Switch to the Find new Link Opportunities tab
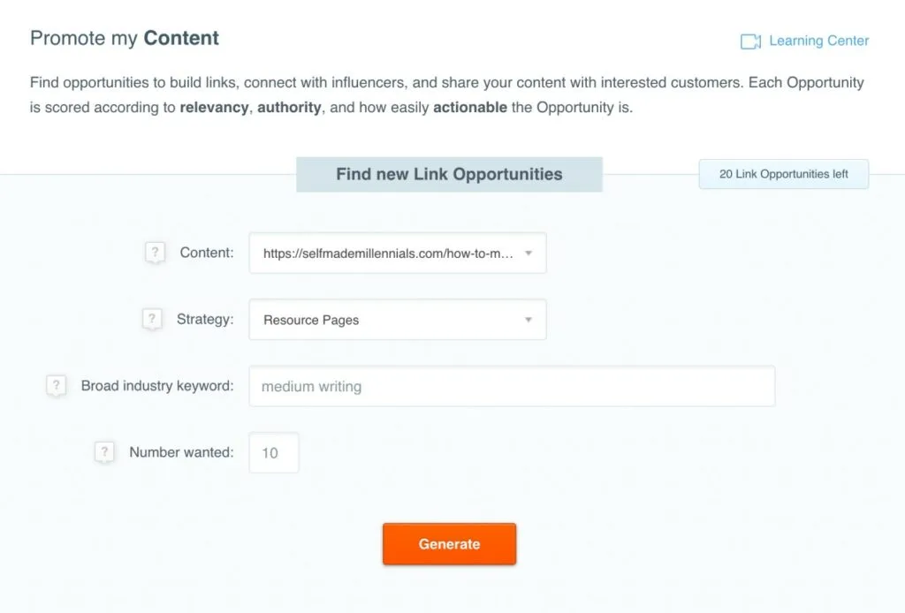905x613 pixels. pyautogui.click(x=449, y=174)
